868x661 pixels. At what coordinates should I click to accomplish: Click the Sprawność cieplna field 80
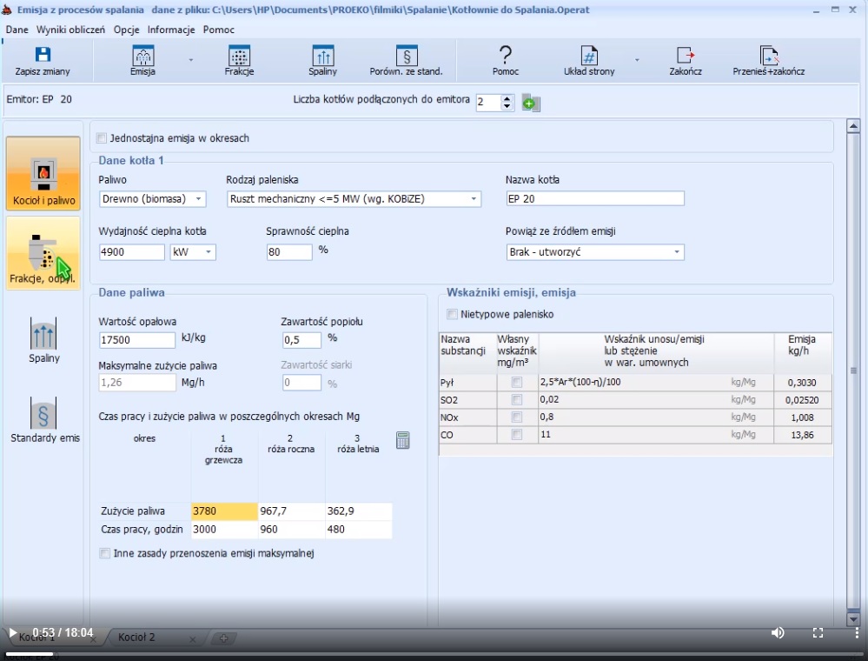tap(289, 252)
